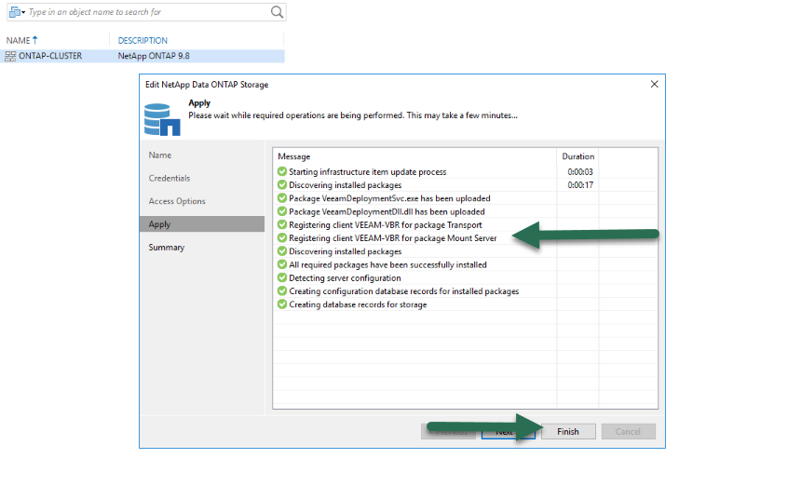
Task: Click status icon for package Mount Server registration
Action: coord(282,238)
